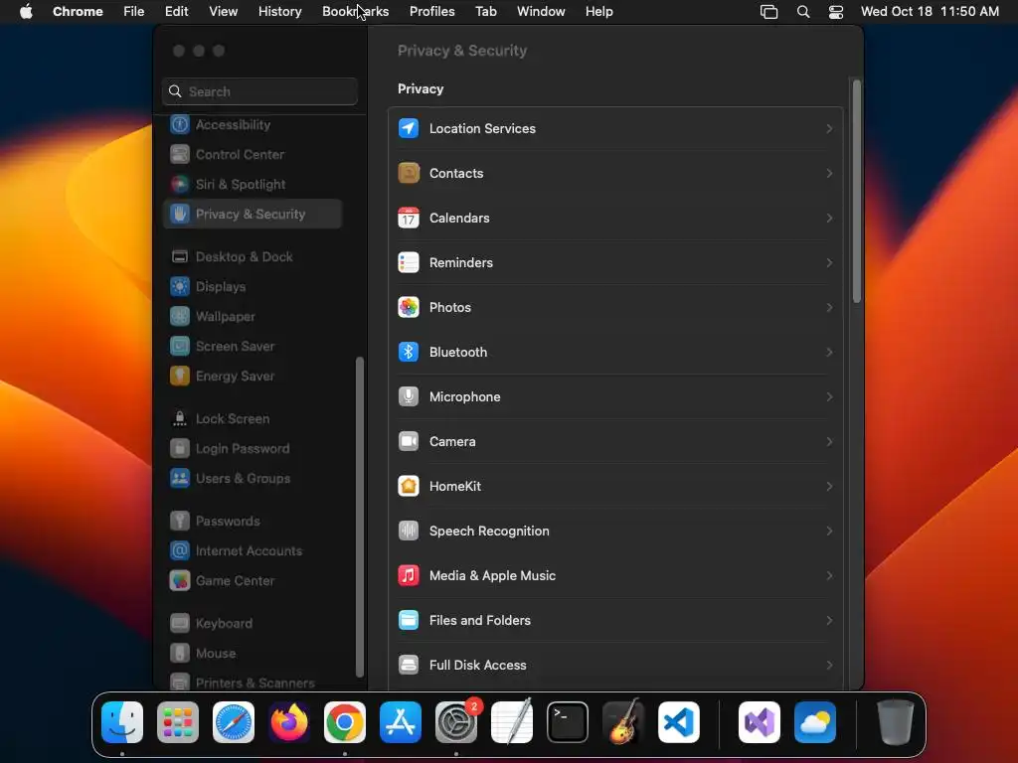The image size is (1018, 763).
Task: Click the Microphone icon
Action: (x=409, y=396)
